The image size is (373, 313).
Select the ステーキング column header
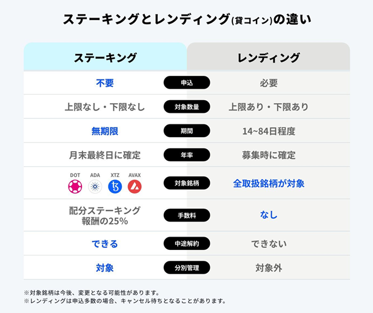click(105, 57)
